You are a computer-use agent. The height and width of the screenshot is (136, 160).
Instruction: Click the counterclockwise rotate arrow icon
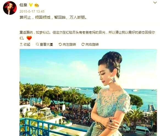pyautogui.click(x=60, y=44)
